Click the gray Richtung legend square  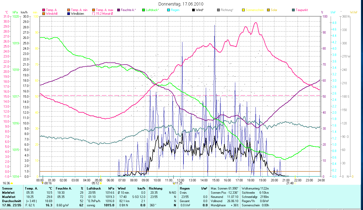(218, 10)
